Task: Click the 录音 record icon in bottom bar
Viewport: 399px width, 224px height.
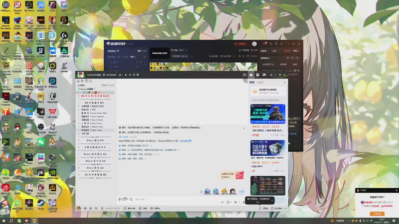Action: tap(143, 208)
